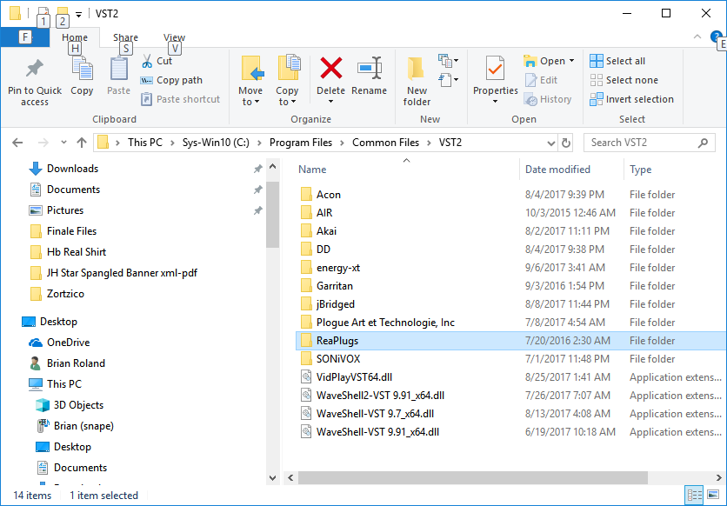Open the Share ribbon tab
727x506 pixels.
tap(125, 37)
